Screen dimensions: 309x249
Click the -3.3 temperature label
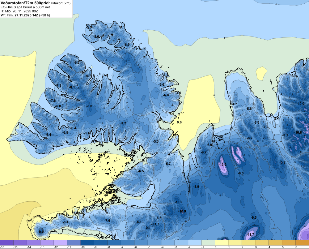pyautogui.click(x=84, y=211)
